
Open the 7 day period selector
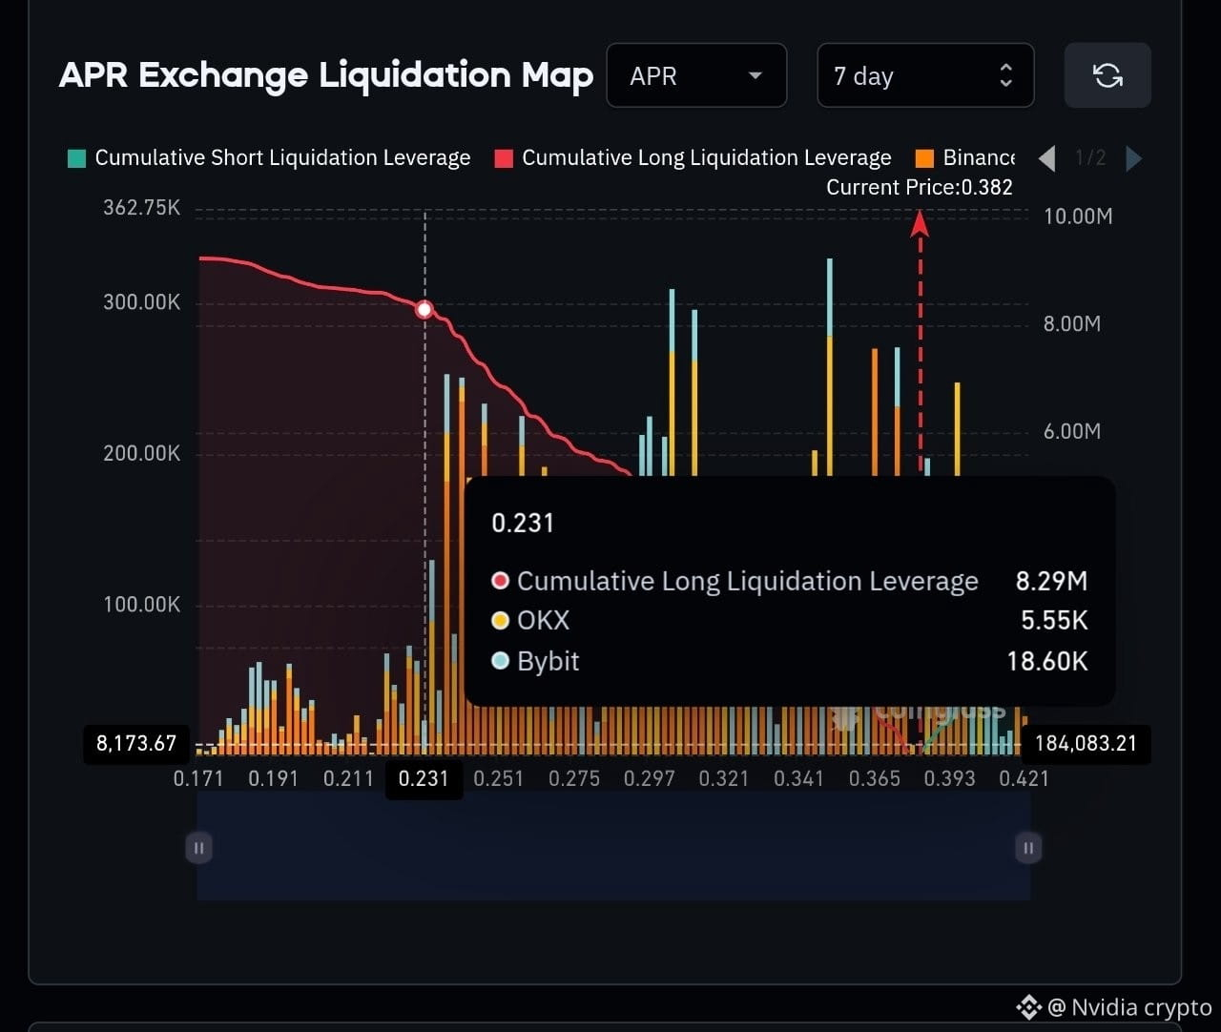tap(925, 75)
